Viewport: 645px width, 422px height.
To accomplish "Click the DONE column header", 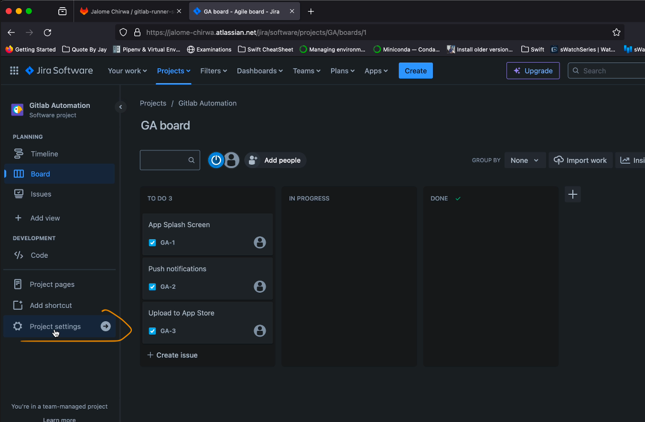I will tap(439, 198).
